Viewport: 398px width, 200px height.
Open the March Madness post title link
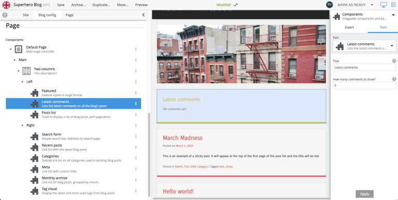coord(182,138)
